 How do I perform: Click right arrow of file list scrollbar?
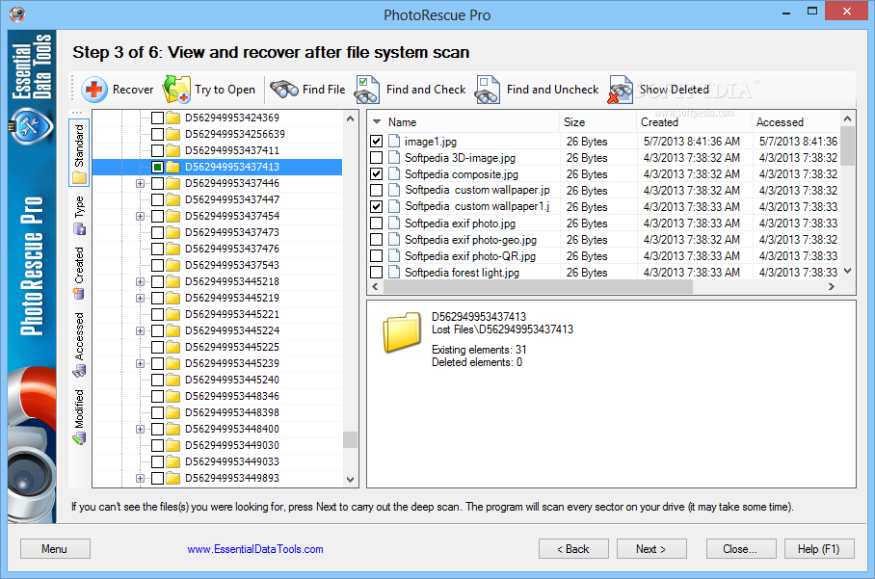[x=832, y=287]
